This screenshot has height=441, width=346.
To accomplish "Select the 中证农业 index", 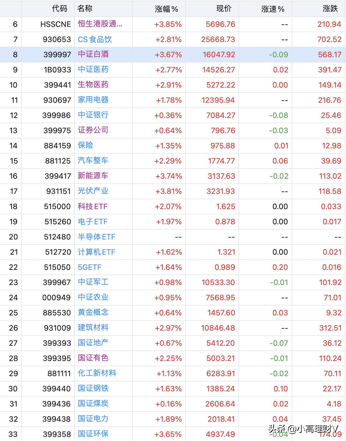I will click(93, 297).
